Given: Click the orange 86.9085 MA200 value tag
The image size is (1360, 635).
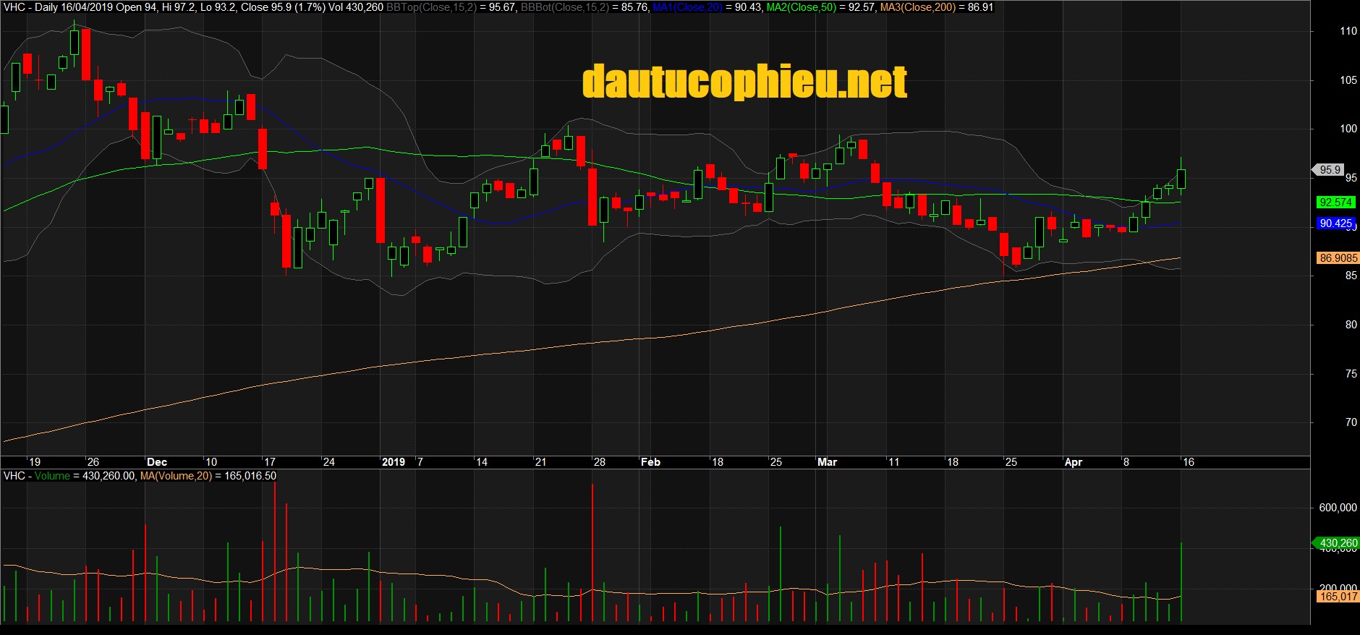Looking at the screenshot, I should point(1338,258).
